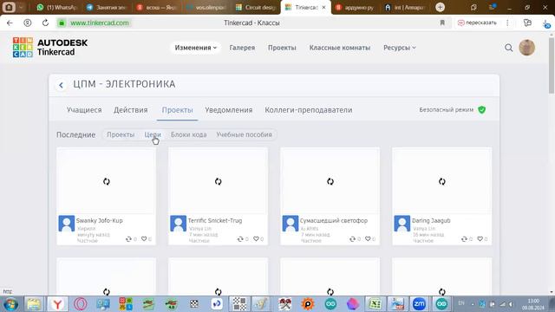Switch to the Уведомления tab

[x=229, y=110]
